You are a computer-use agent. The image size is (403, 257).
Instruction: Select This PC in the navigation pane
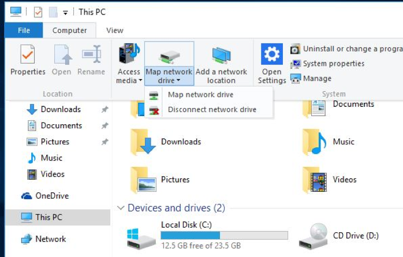pos(58,217)
